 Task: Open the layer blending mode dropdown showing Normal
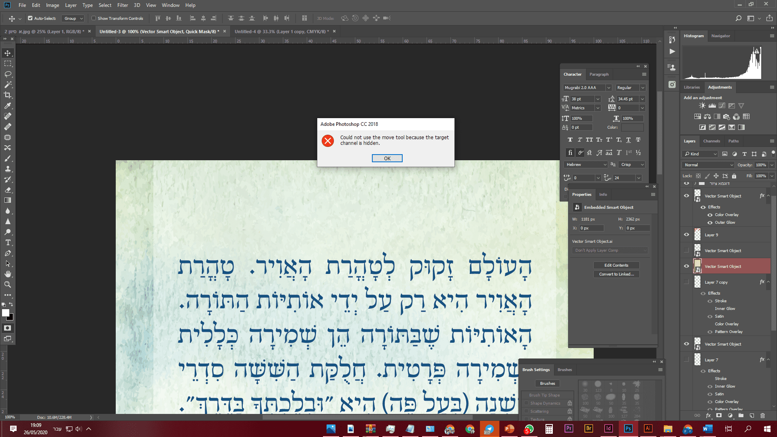(707, 165)
